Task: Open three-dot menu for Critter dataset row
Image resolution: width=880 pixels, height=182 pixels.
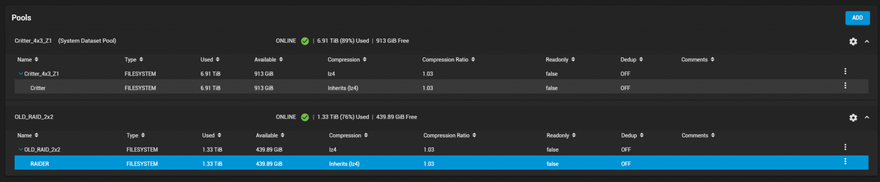Action: pos(845,86)
